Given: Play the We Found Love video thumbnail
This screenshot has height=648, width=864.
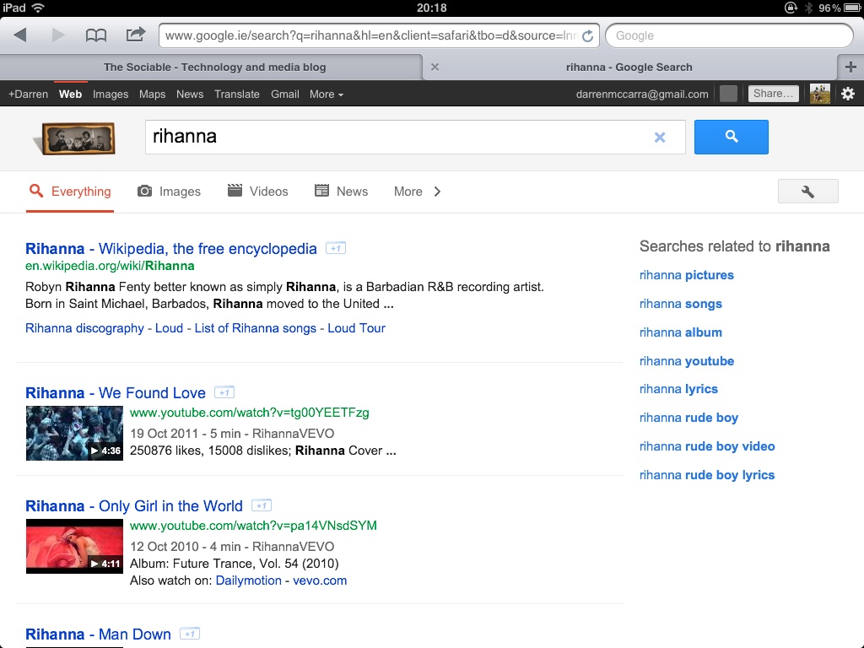Looking at the screenshot, I should click(74, 433).
